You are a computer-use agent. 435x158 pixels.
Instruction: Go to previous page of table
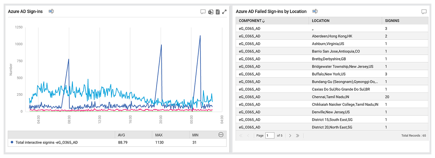click(248, 136)
